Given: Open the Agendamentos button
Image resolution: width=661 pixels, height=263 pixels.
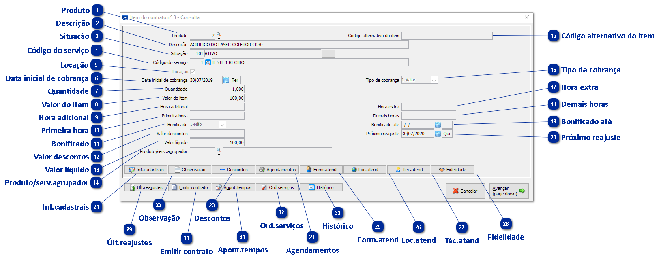Looking at the screenshot, I should (277, 170).
